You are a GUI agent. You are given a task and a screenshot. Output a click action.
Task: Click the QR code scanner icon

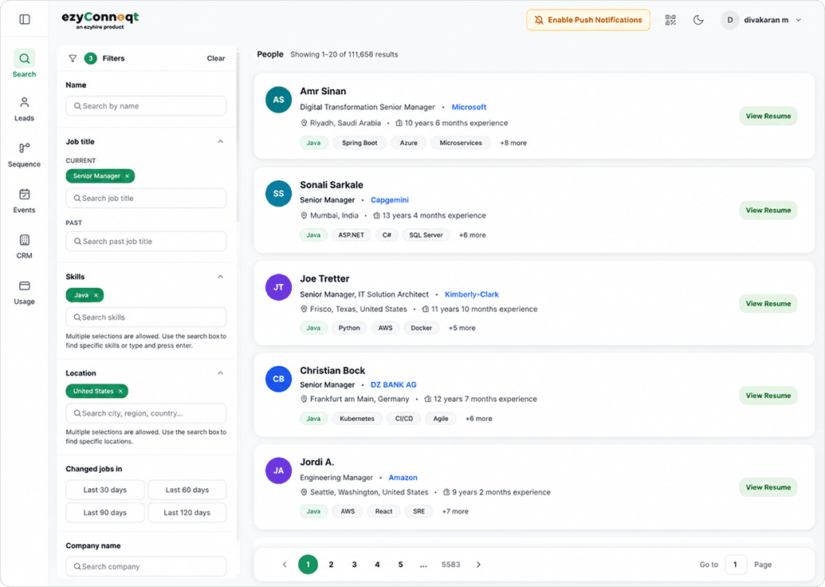(670, 20)
